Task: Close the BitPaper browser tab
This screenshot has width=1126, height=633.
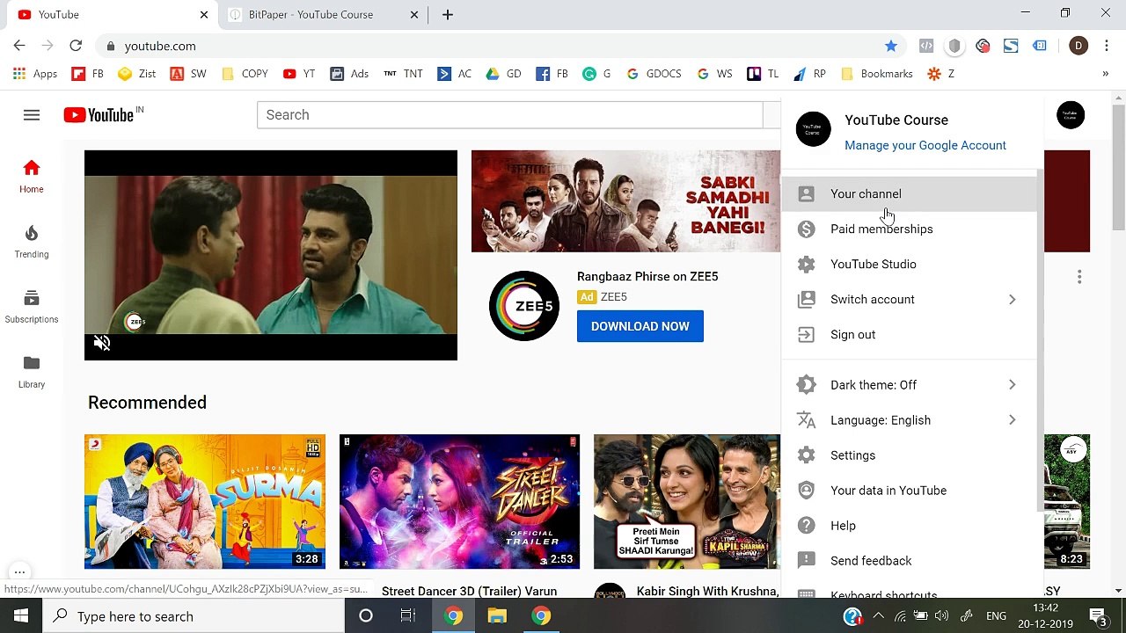Action: 415,14
